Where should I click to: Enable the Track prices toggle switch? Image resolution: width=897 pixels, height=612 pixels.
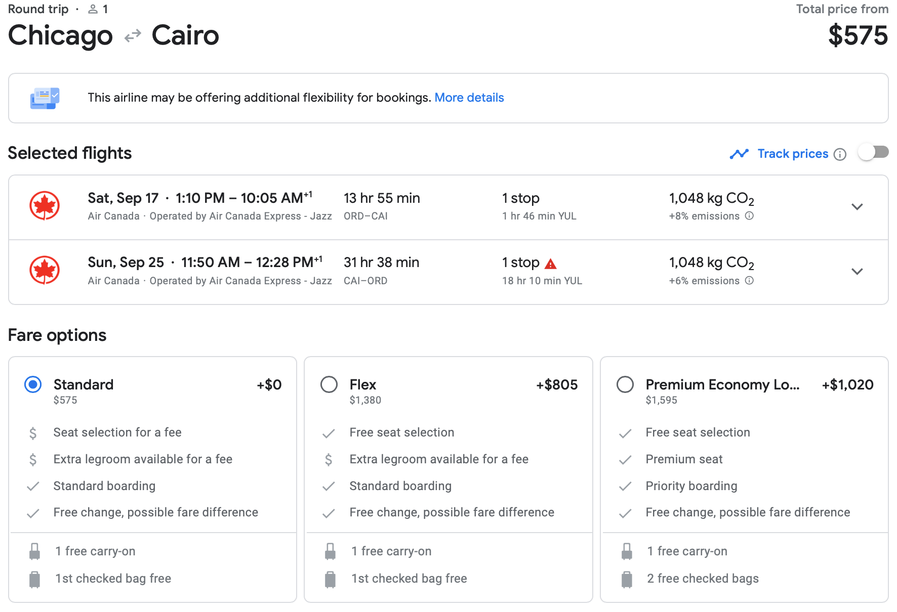pos(873,153)
